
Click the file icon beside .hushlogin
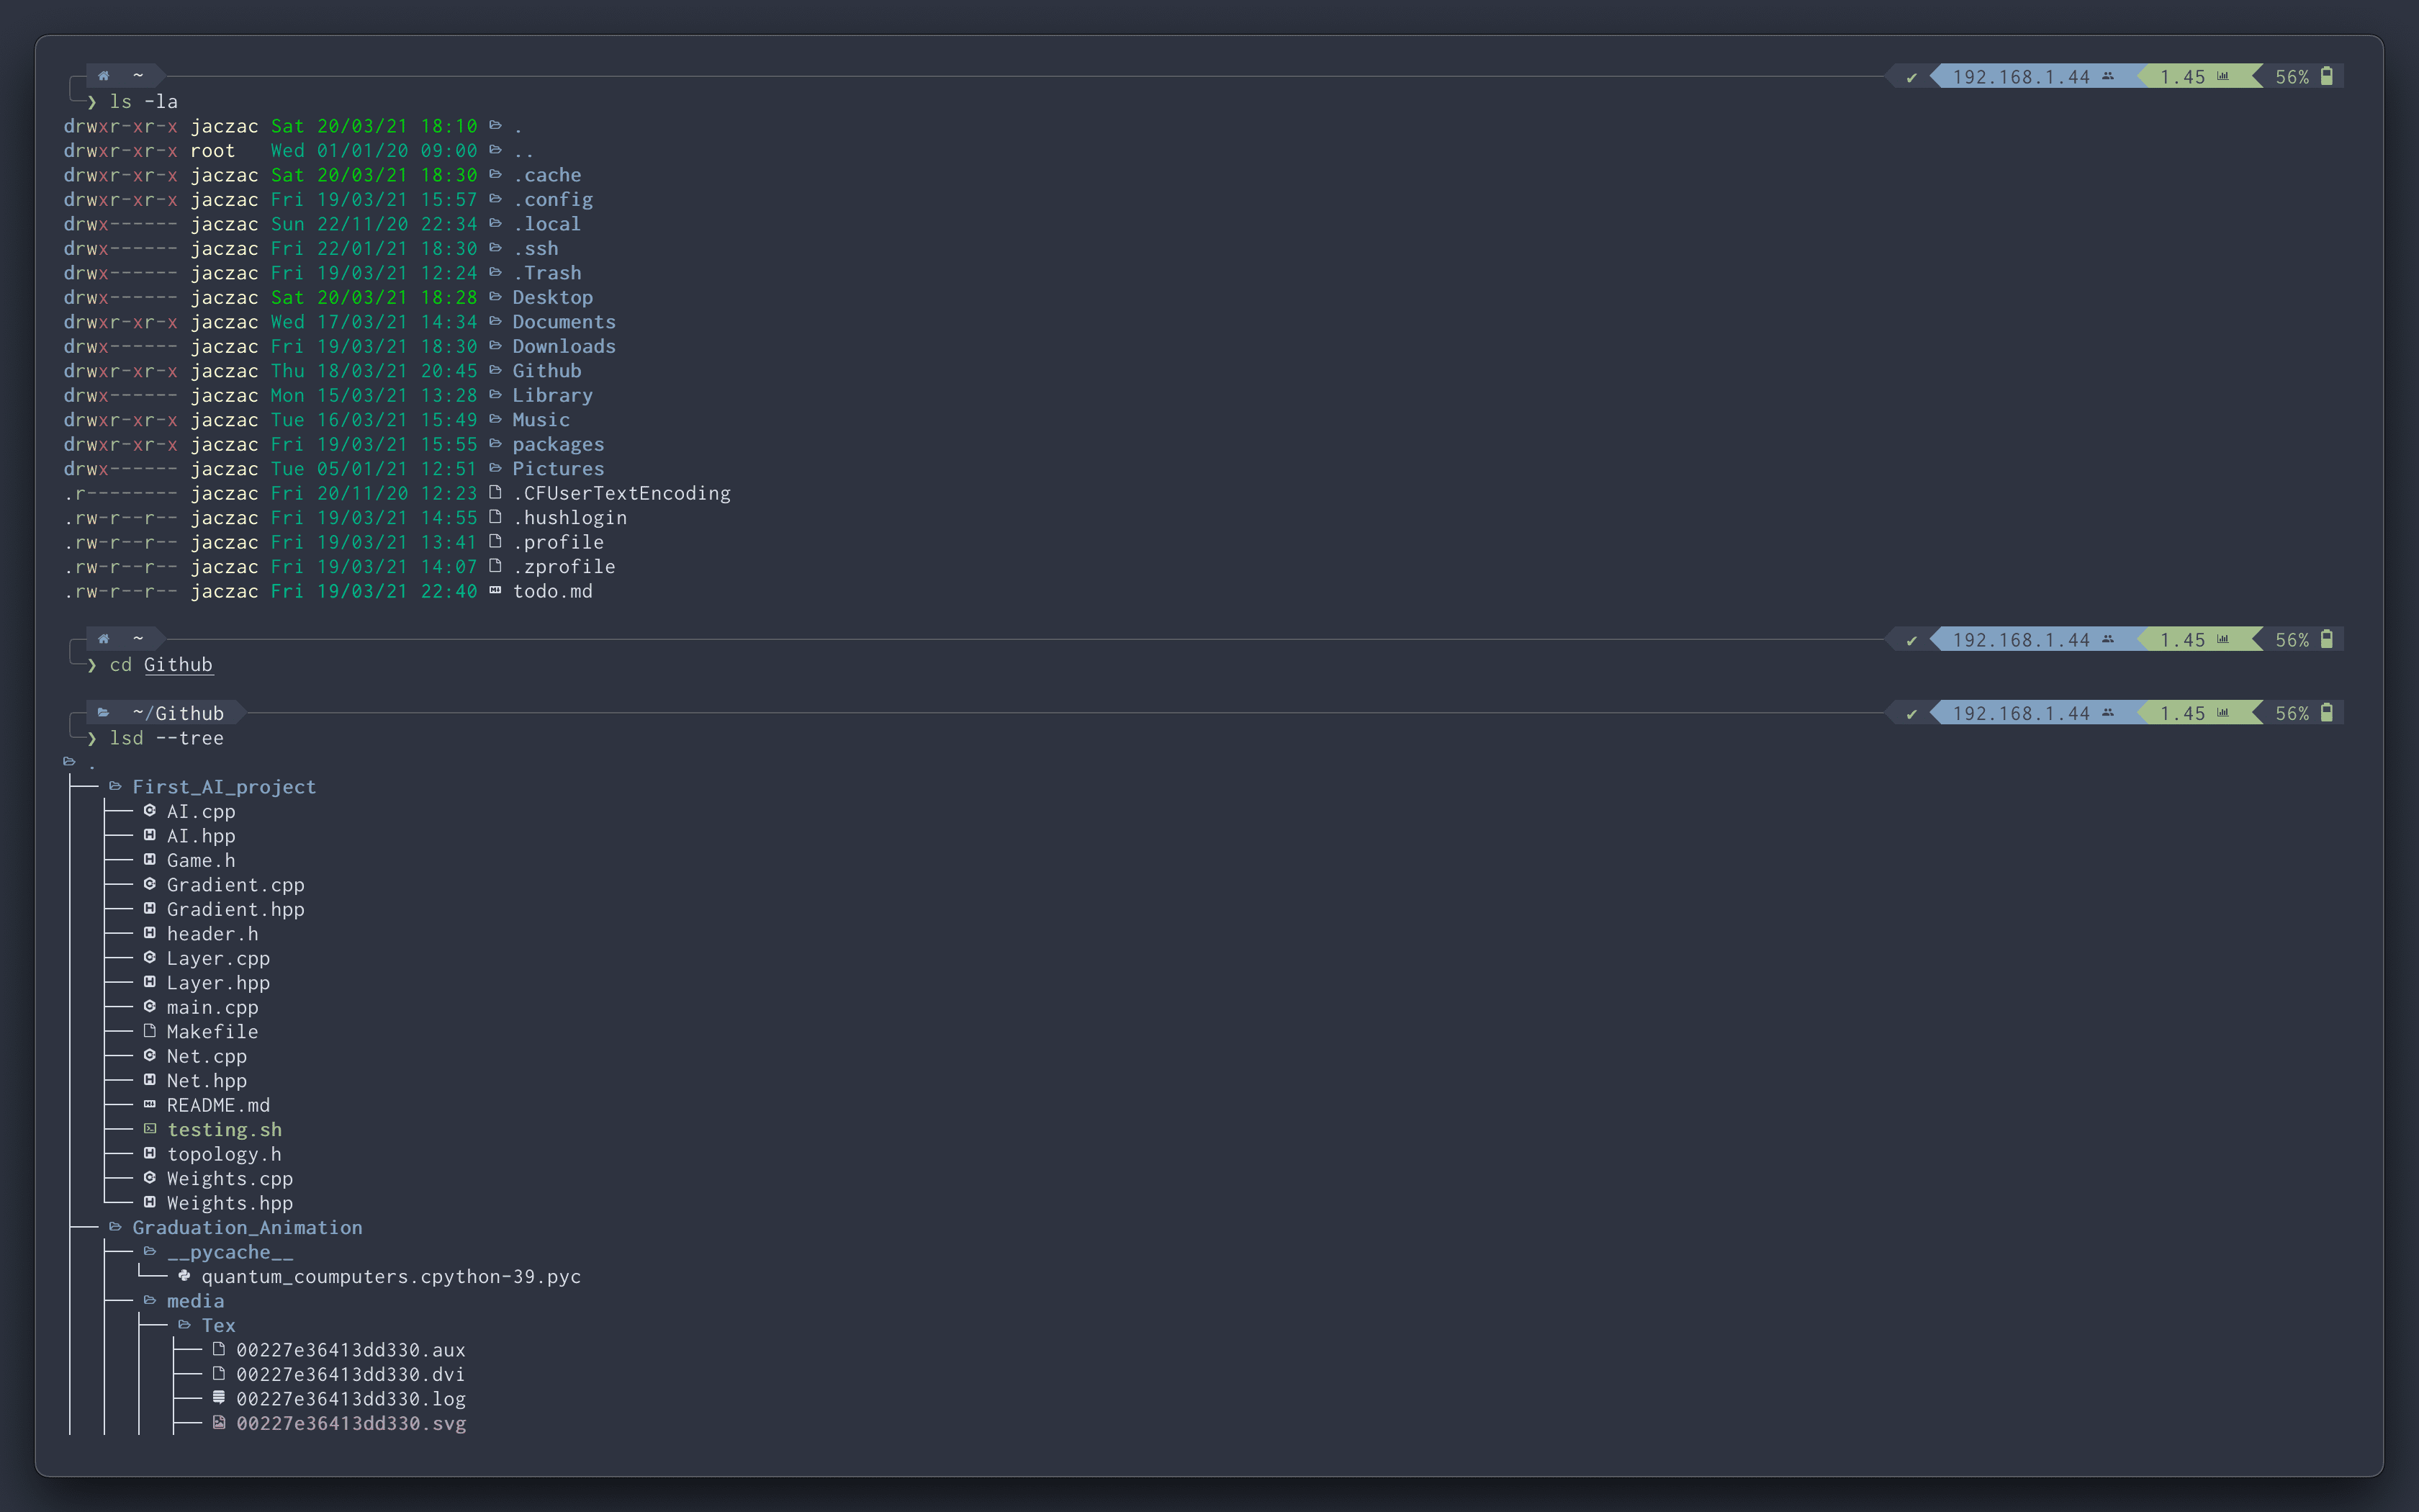click(x=495, y=517)
